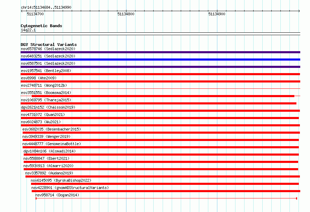Click the nsv5588847 (Ebert2021) label
The width and height of the screenshot is (310, 212).
coord(46,158)
